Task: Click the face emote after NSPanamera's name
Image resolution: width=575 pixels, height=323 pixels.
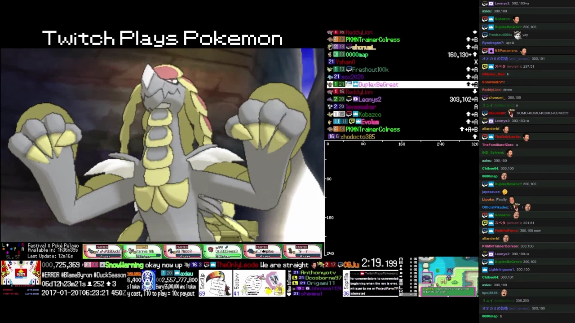Action: [x=523, y=51]
